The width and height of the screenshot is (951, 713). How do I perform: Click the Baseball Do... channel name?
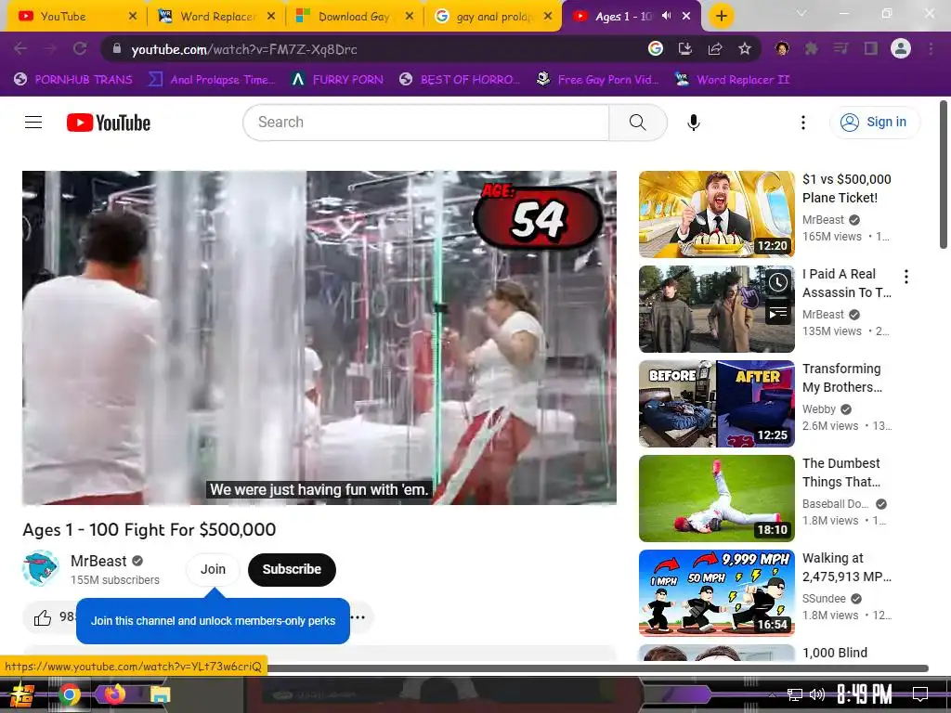(835, 504)
